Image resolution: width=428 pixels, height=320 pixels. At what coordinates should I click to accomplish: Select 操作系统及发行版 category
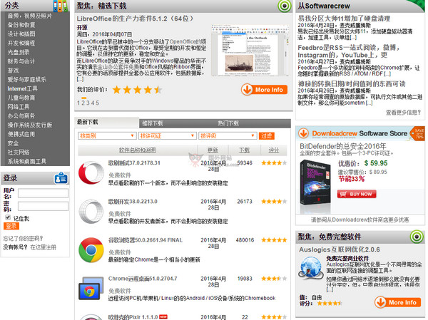(x=30, y=125)
